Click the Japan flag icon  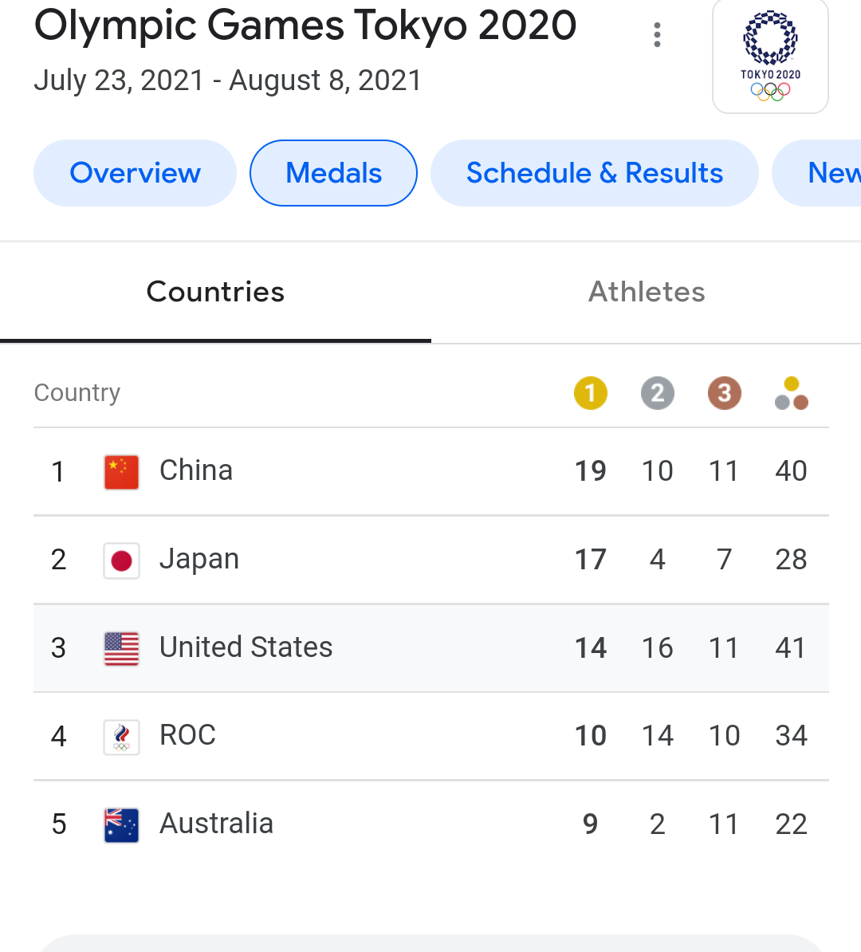[x=122, y=561]
